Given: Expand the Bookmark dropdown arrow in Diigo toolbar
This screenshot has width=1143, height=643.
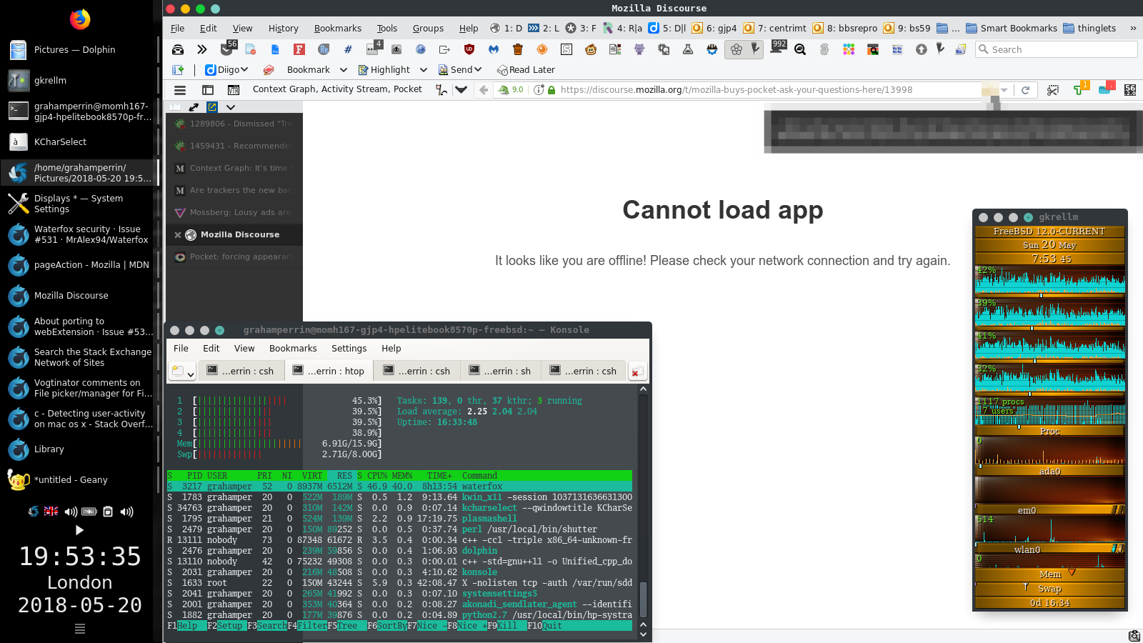Looking at the screenshot, I should coord(344,70).
